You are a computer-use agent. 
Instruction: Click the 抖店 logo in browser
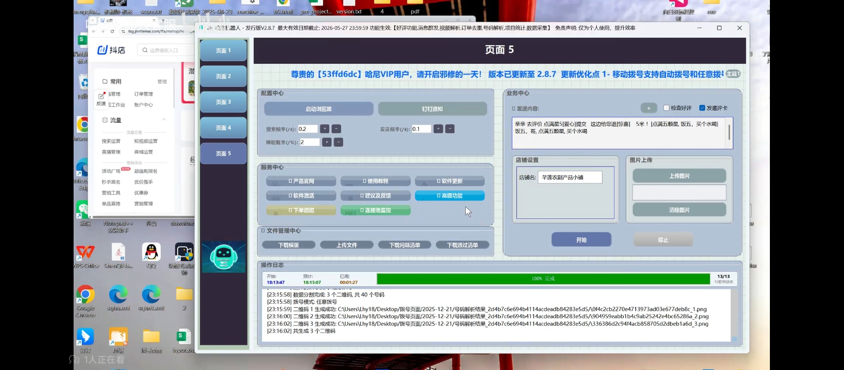click(x=112, y=50)
